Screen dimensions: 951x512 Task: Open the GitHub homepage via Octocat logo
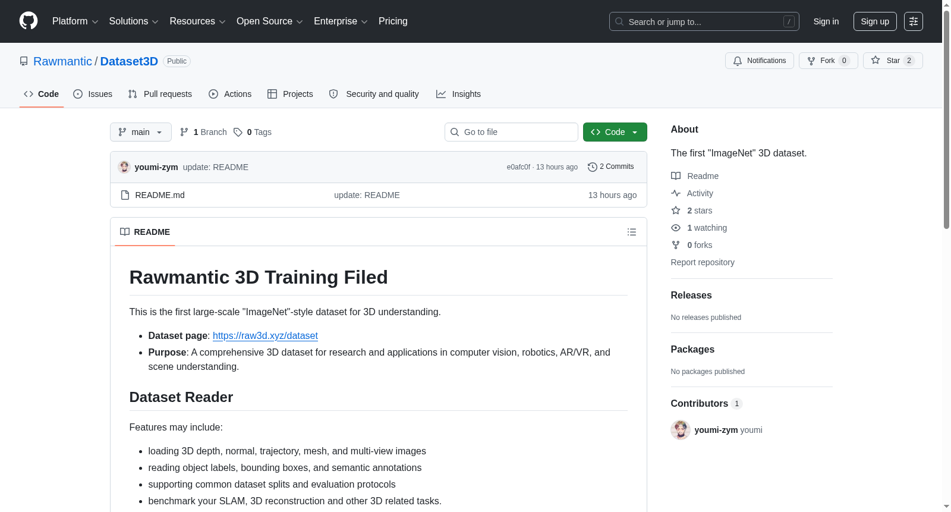(29, 21)
